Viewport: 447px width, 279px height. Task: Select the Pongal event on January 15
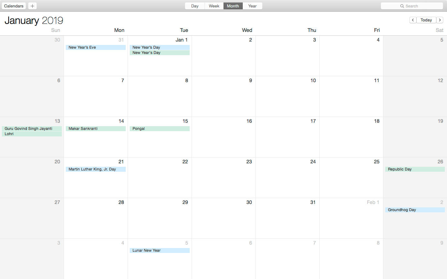(160, 129)
